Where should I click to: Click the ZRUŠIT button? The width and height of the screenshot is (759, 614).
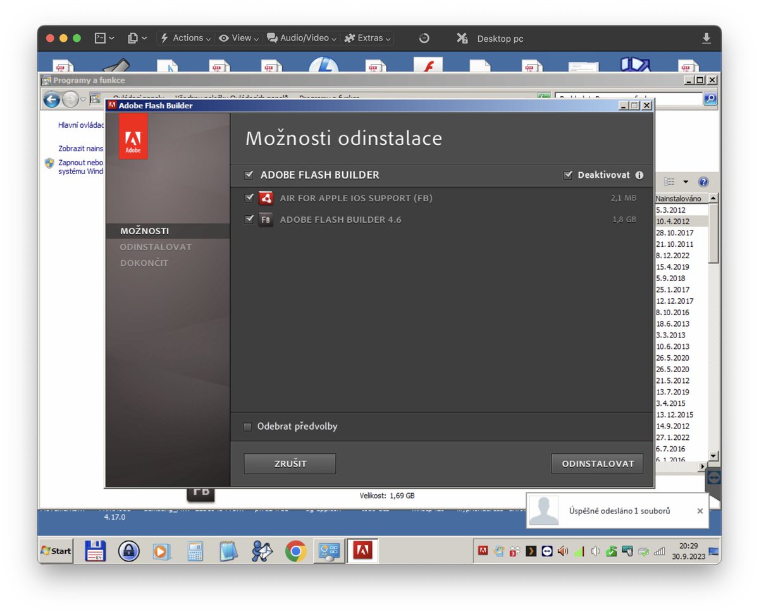[x=290, y=463]
